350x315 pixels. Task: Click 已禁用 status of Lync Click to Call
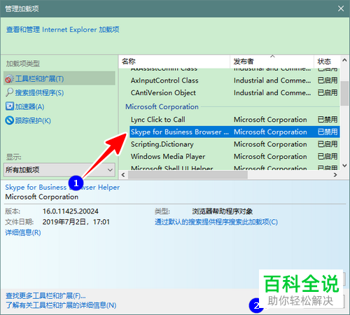pos(328,120)
